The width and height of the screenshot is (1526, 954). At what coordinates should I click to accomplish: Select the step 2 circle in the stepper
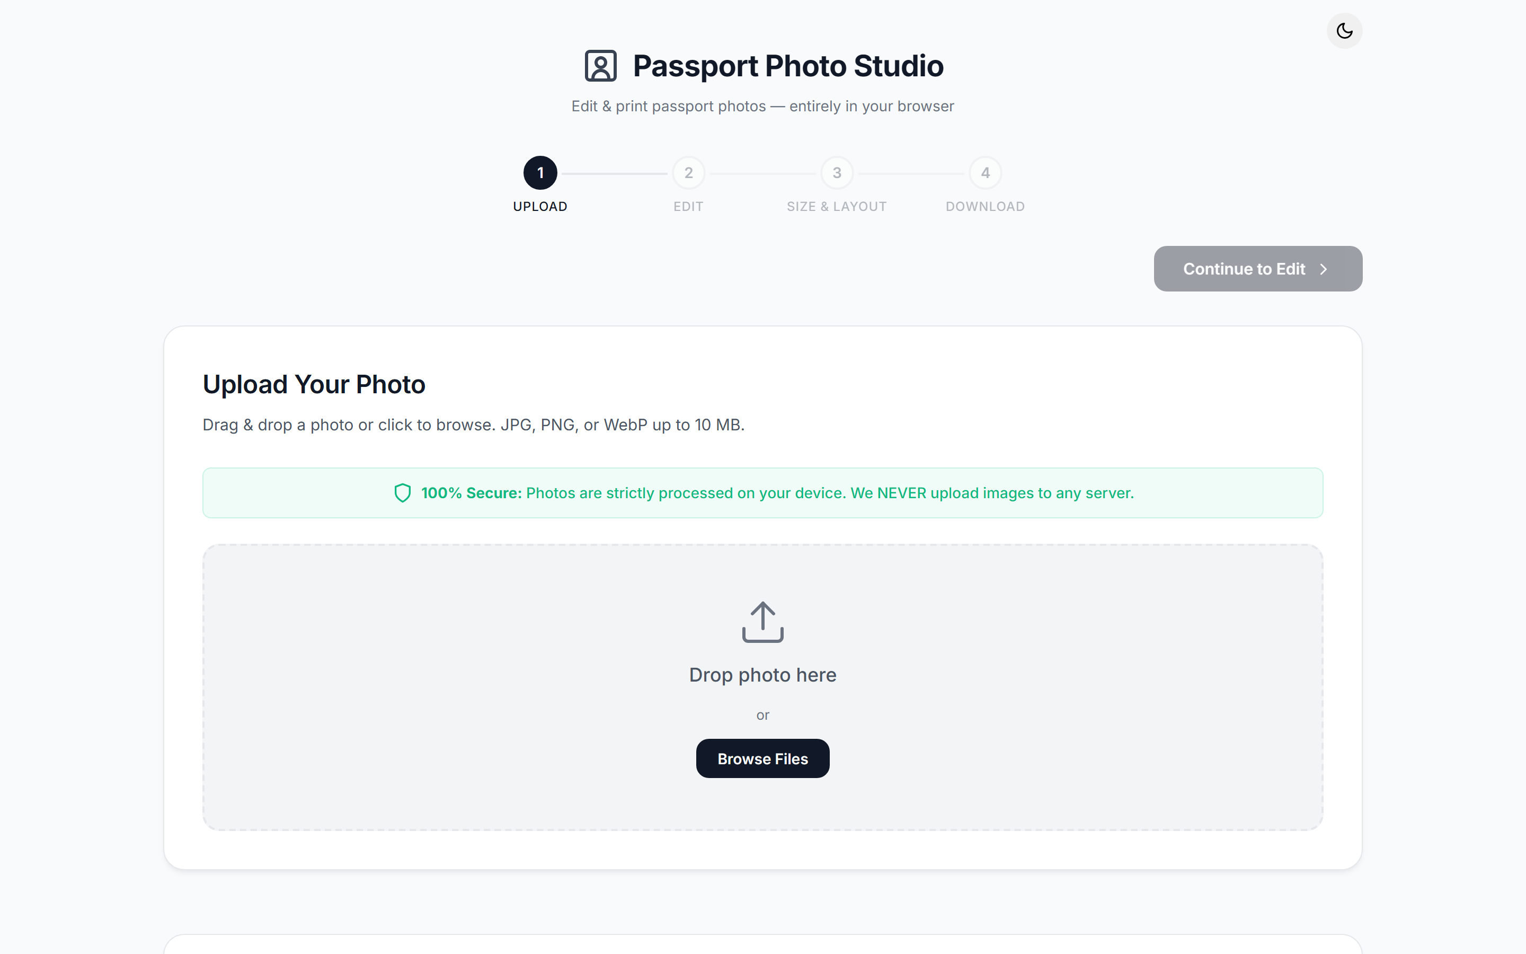(689, 173)
